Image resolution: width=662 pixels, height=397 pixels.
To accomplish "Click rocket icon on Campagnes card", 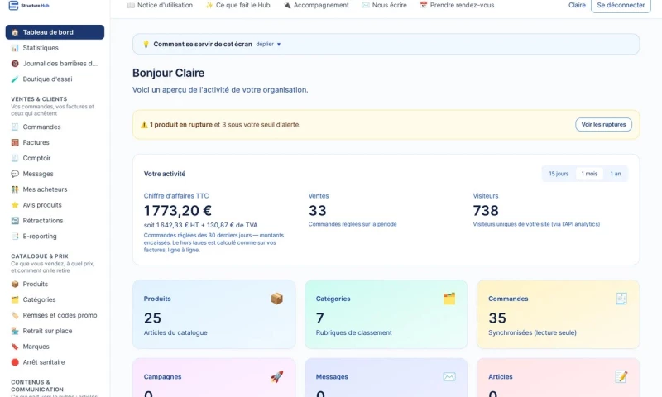I will click(x=277, y=376).
